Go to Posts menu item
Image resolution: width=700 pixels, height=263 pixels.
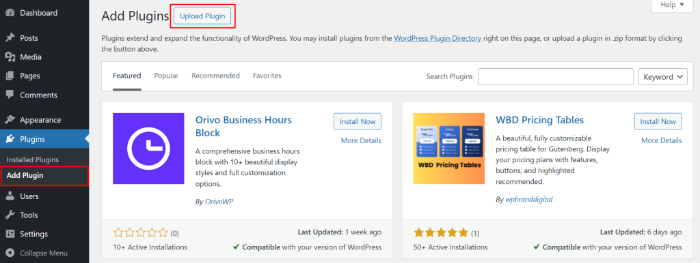coord(44,38)
